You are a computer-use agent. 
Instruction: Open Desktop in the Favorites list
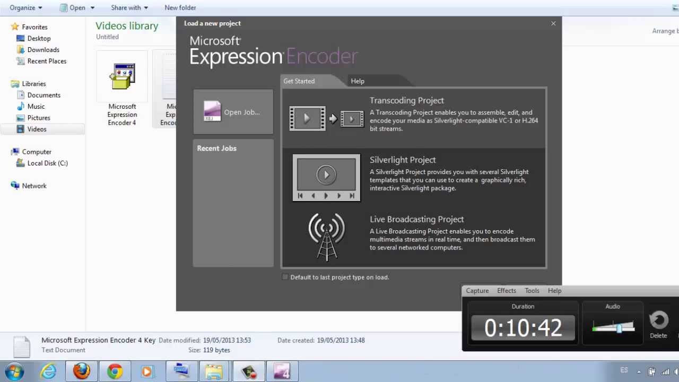[x=39, y=38]
